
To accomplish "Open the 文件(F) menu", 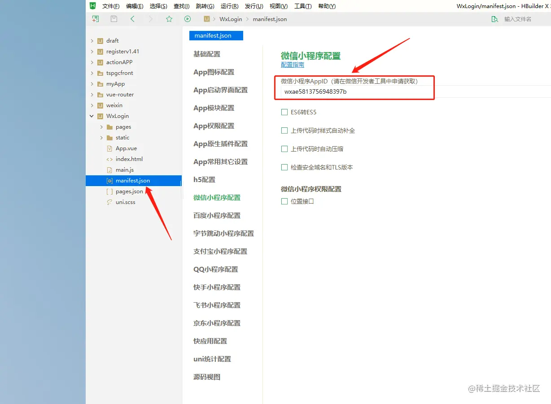I will point(111,6).
